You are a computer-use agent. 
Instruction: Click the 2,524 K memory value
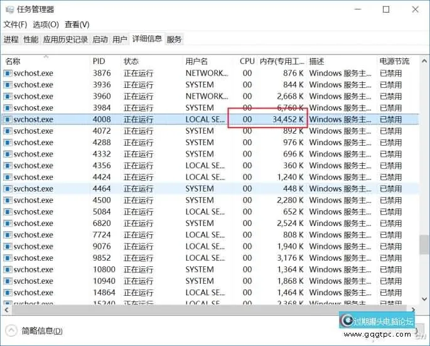(290, 224)
